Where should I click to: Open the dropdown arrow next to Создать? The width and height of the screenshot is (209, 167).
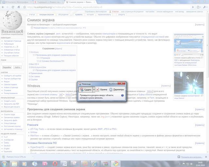coord(94,89)
